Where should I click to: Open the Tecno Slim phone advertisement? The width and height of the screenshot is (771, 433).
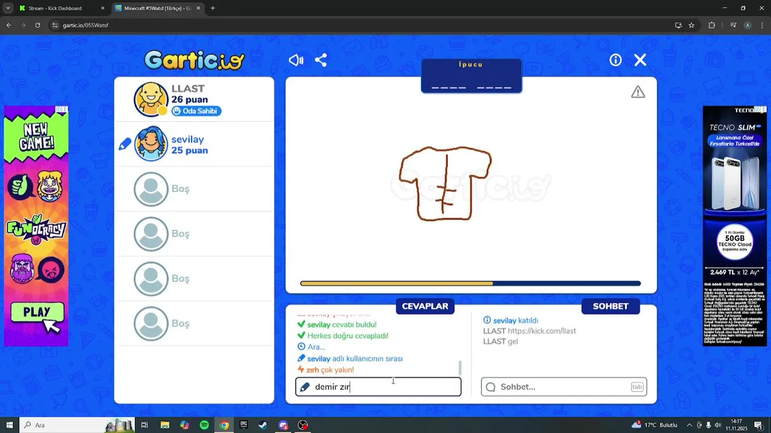click(x=734, y=226)
